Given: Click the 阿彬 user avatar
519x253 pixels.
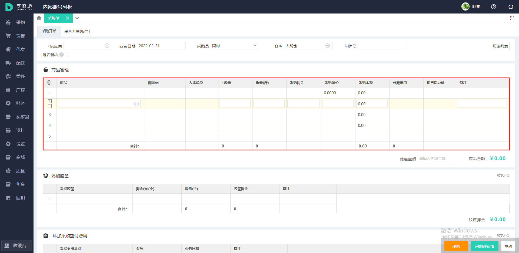Looking at the screenshot, I should coord(465,7).
